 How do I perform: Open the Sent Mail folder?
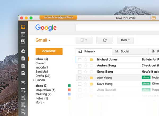coord(42,72)
